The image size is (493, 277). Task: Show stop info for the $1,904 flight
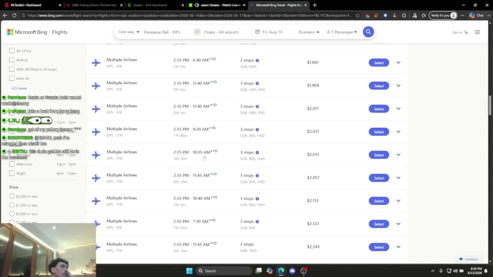[257, 83]
